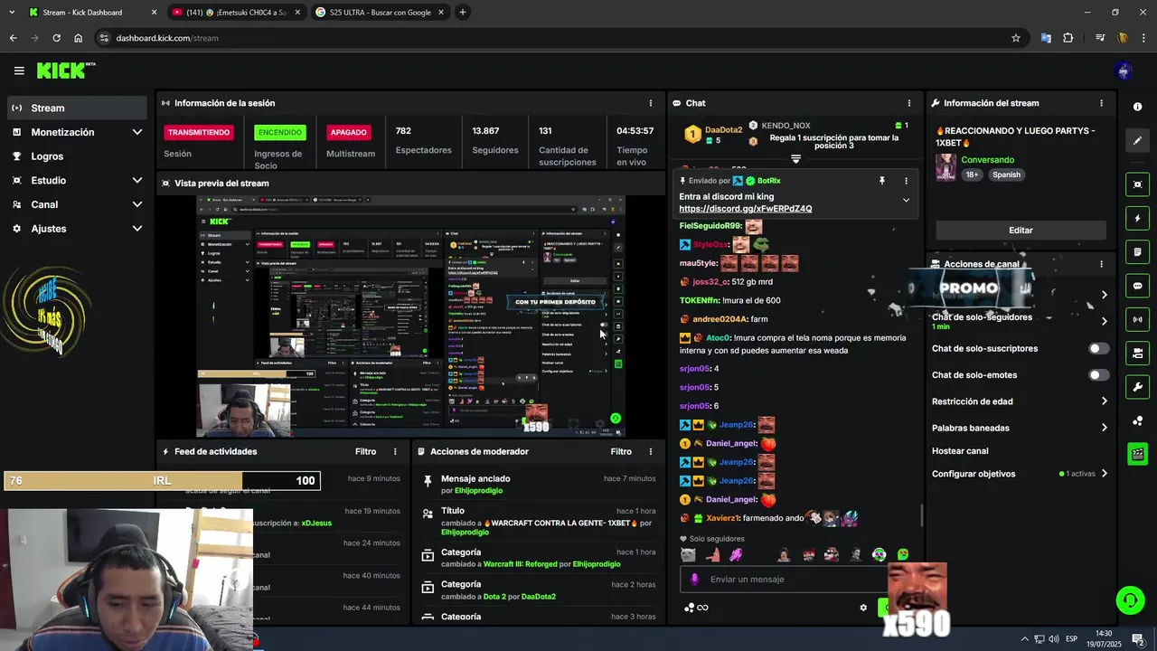Click the info icon in right toolbar
Image resolution: width=1157 pixels, height=651 pixels.
tap(1137, 107)
